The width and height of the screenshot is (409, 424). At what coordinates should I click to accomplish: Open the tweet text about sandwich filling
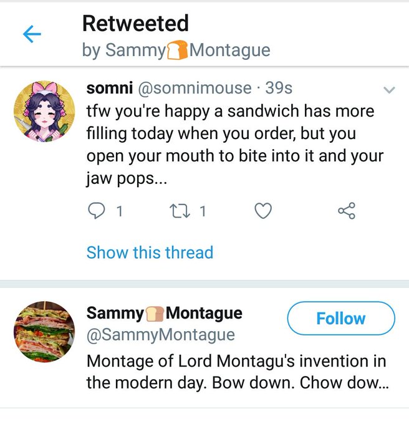click(x=235, y=145)
